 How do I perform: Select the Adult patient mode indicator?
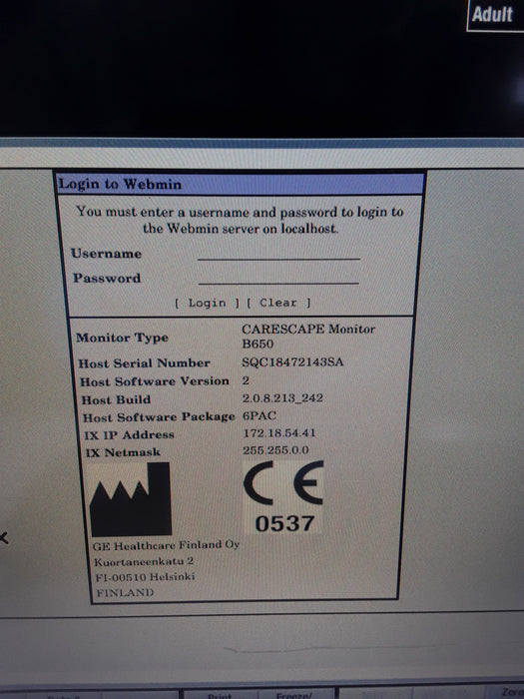point(494,15)
